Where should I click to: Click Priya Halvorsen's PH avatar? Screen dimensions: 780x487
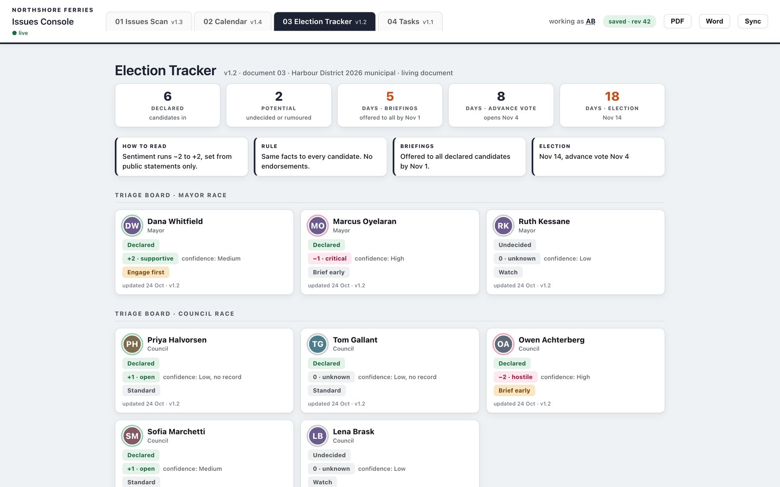point(132,344)
